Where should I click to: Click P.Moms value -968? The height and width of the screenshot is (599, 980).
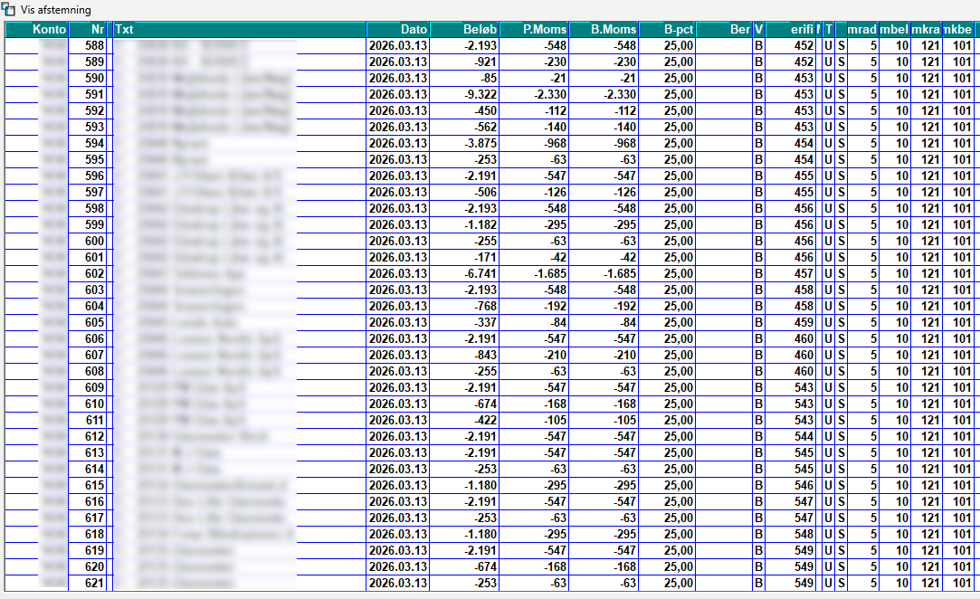click(555, 143)
